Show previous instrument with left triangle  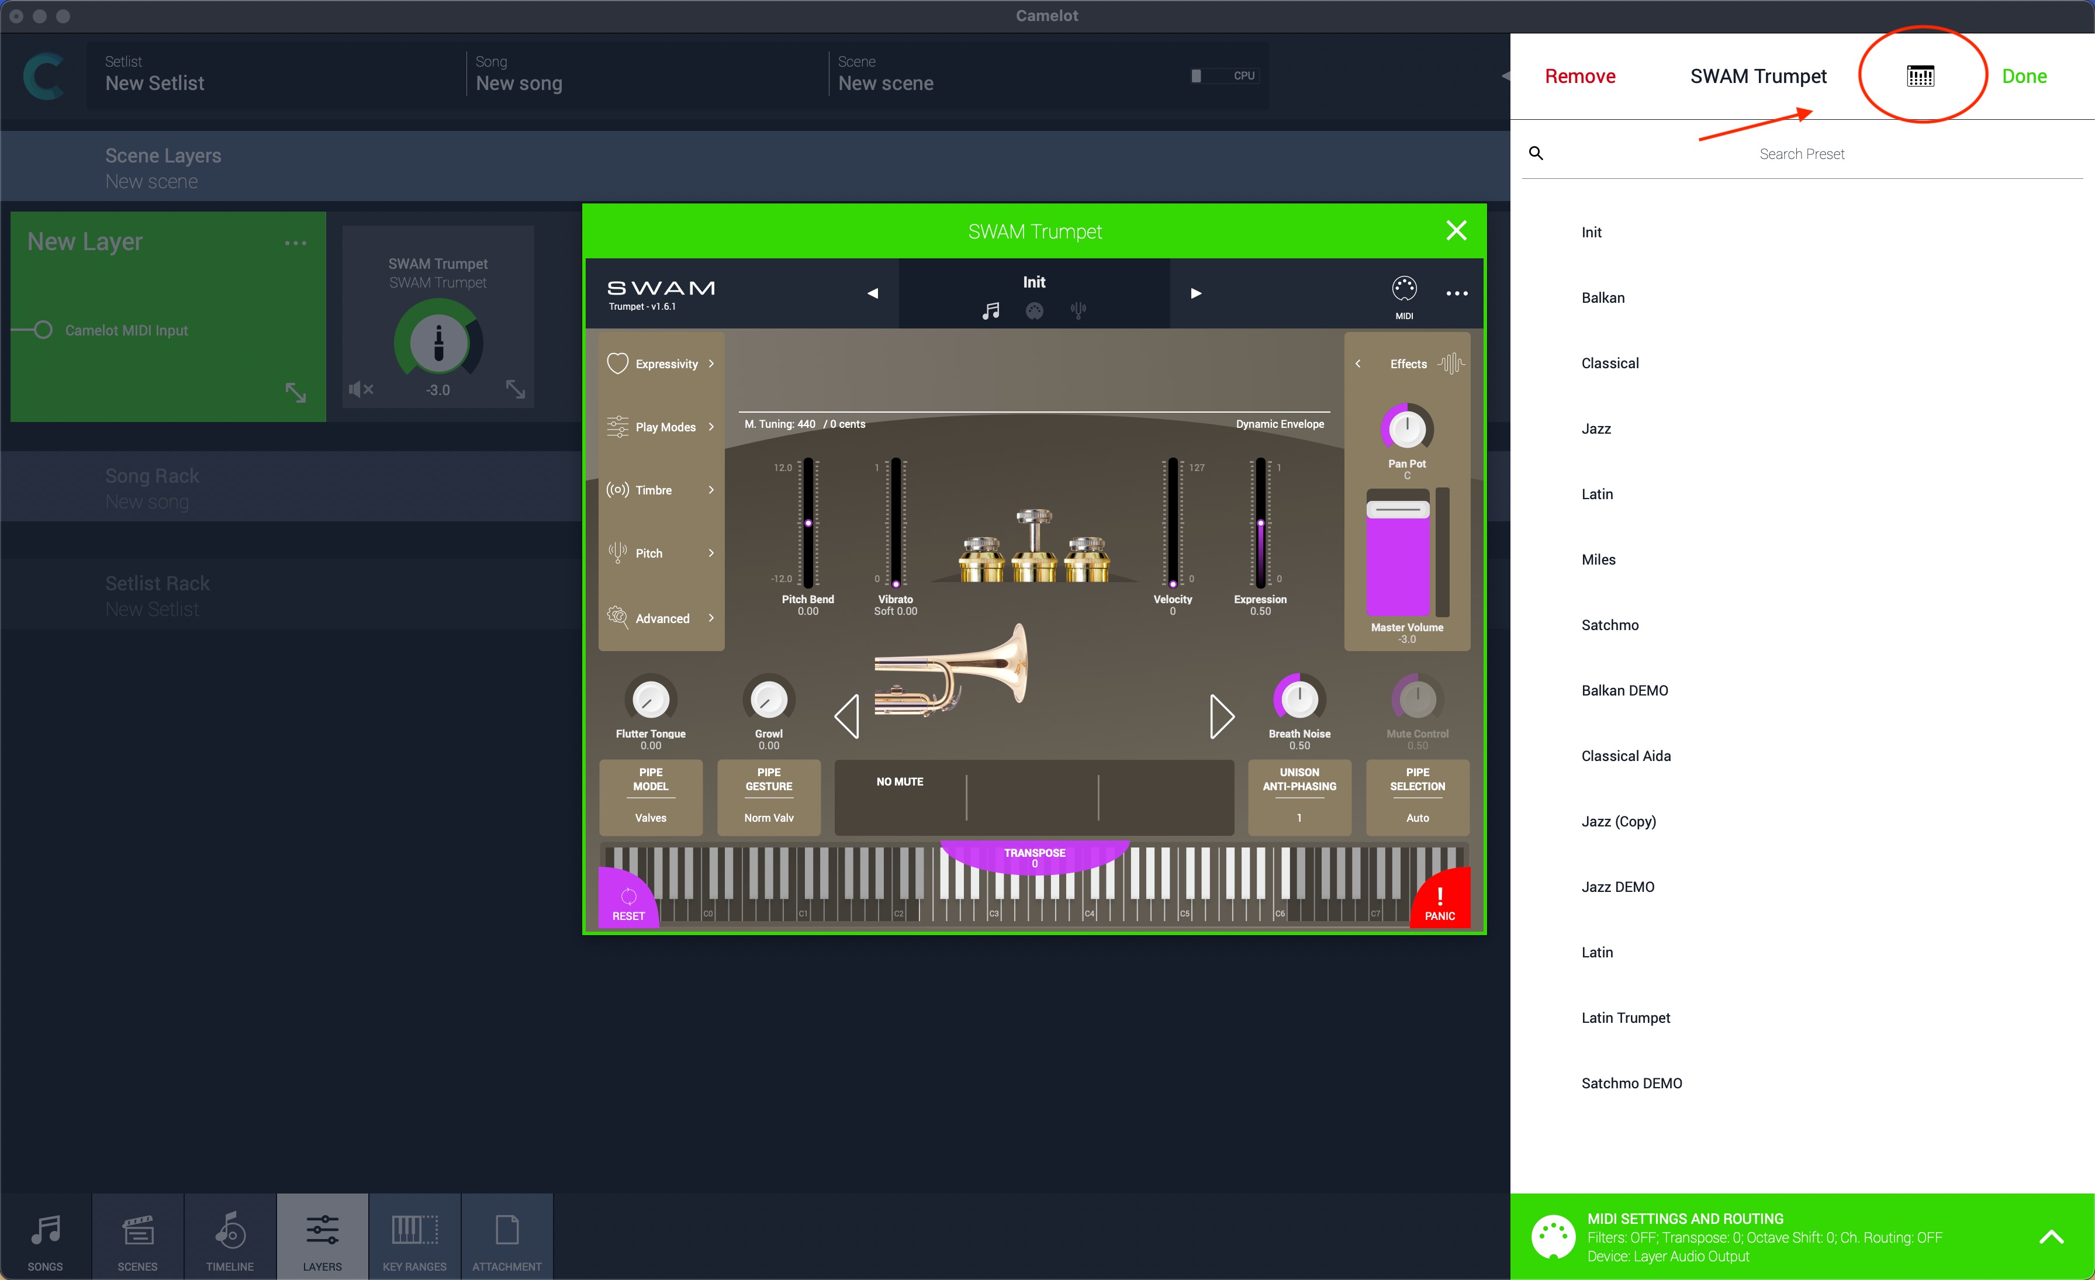pyautogui.click(x=847, y=717)
